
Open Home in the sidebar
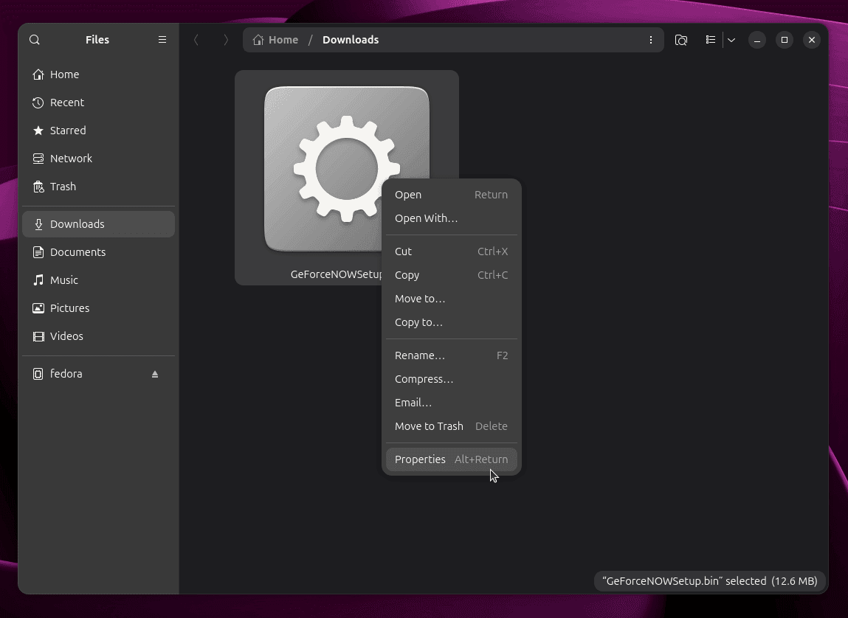98,74
